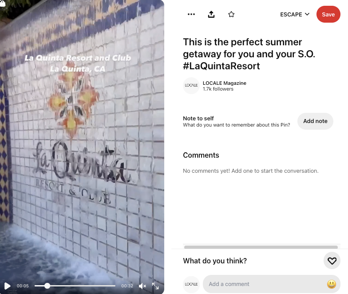The width and height of the screenshot is (348, 294).
Task: Add a note to self
Action: (315, 121)
